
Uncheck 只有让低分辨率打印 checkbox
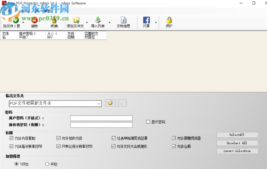(58, 146)
